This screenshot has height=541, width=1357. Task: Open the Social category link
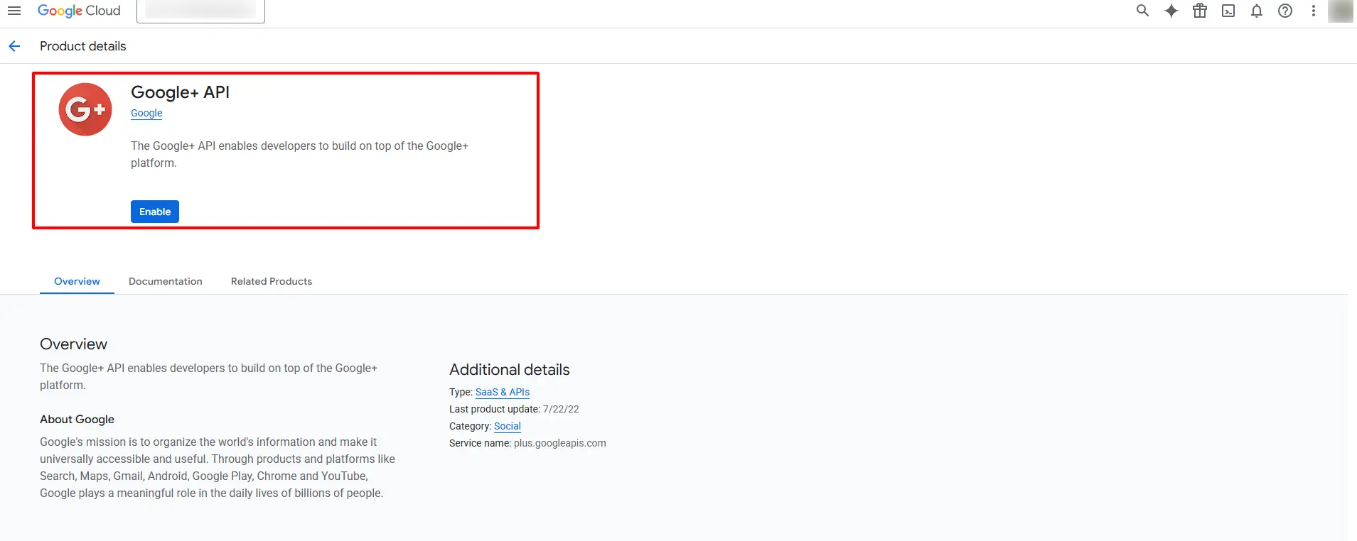click(508, 426)
